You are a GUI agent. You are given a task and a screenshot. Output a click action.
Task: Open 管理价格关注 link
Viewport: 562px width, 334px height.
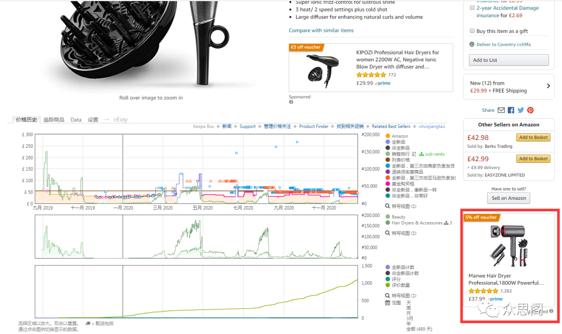coord(277,126)
